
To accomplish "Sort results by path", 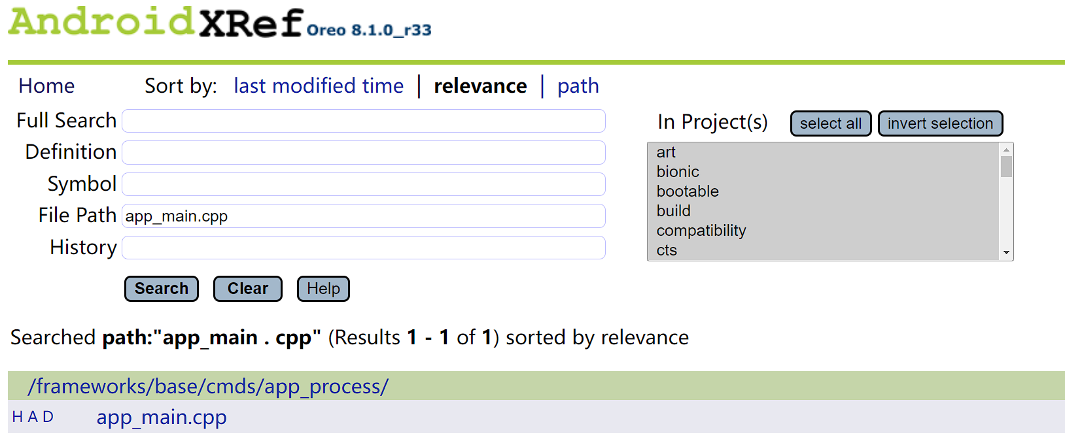I will (578, 86).
